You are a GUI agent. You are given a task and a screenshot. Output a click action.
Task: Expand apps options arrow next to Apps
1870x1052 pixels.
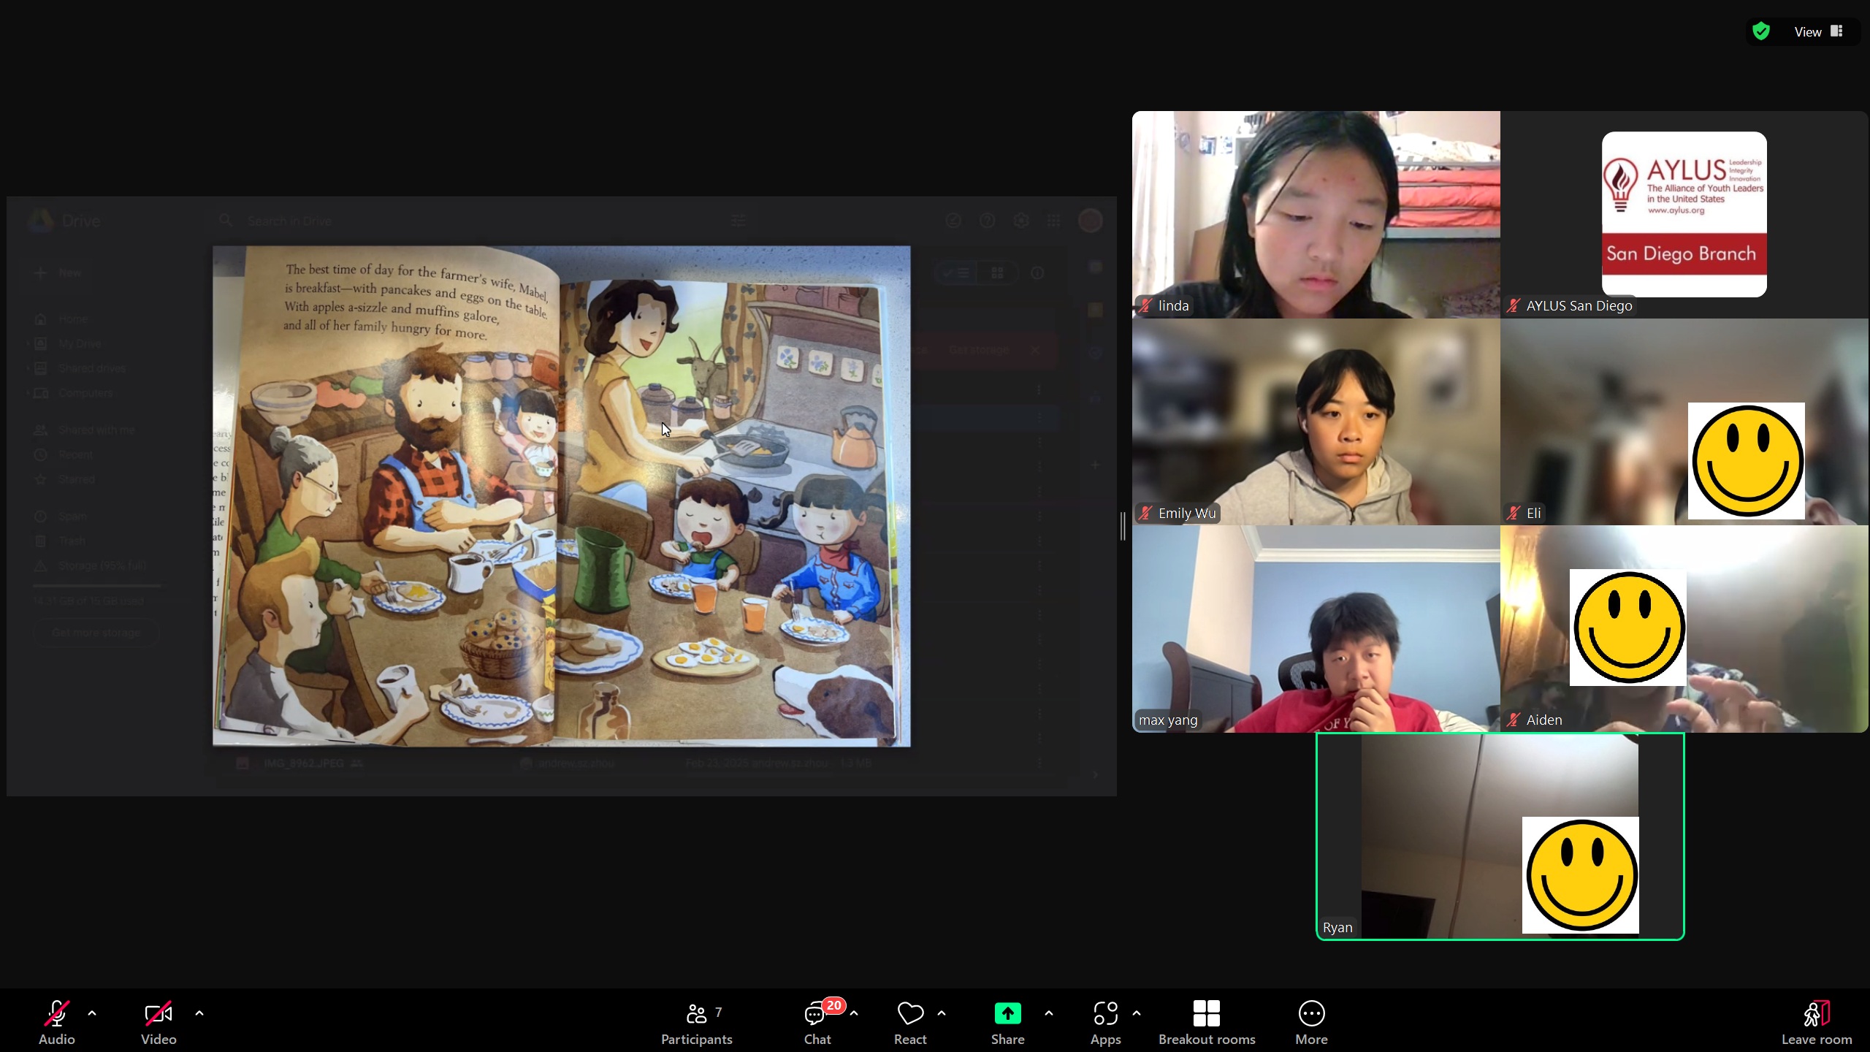coord(1137,1013)
